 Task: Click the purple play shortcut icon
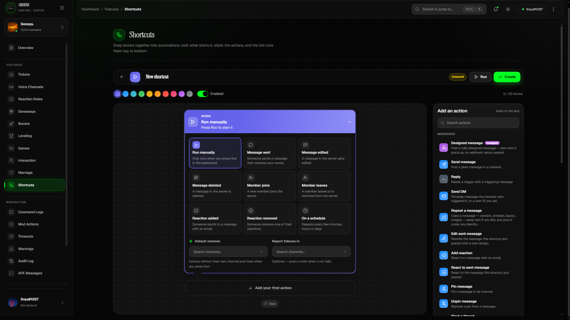click(x=135, y=77)
